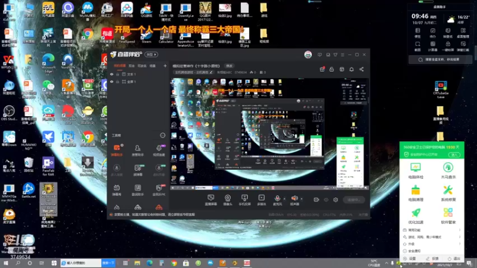
Task: Open Edge browser from the taskbar
Action: (150, 263)
